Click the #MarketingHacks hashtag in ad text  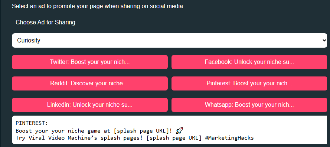[x=229, y=138]
